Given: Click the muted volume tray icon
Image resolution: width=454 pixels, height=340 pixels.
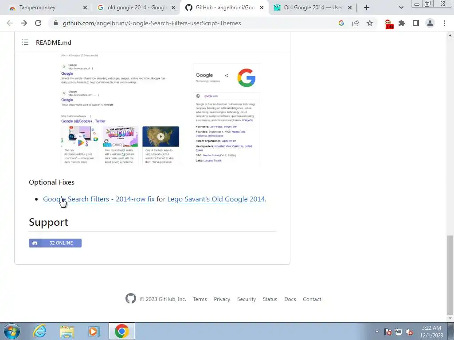Looking at the screenshot, I should (409, 332).
